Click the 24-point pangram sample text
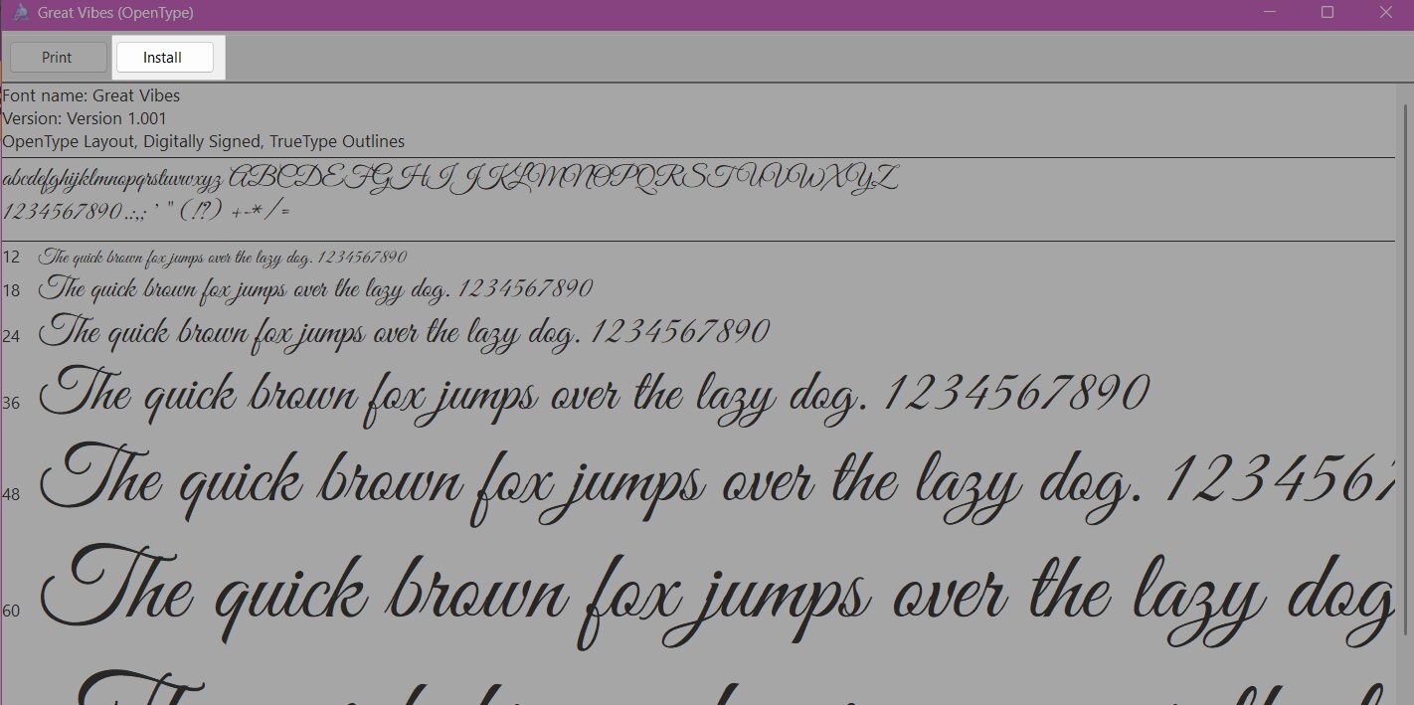Viewport: 1414px width, 705px height. click(404, 331)
